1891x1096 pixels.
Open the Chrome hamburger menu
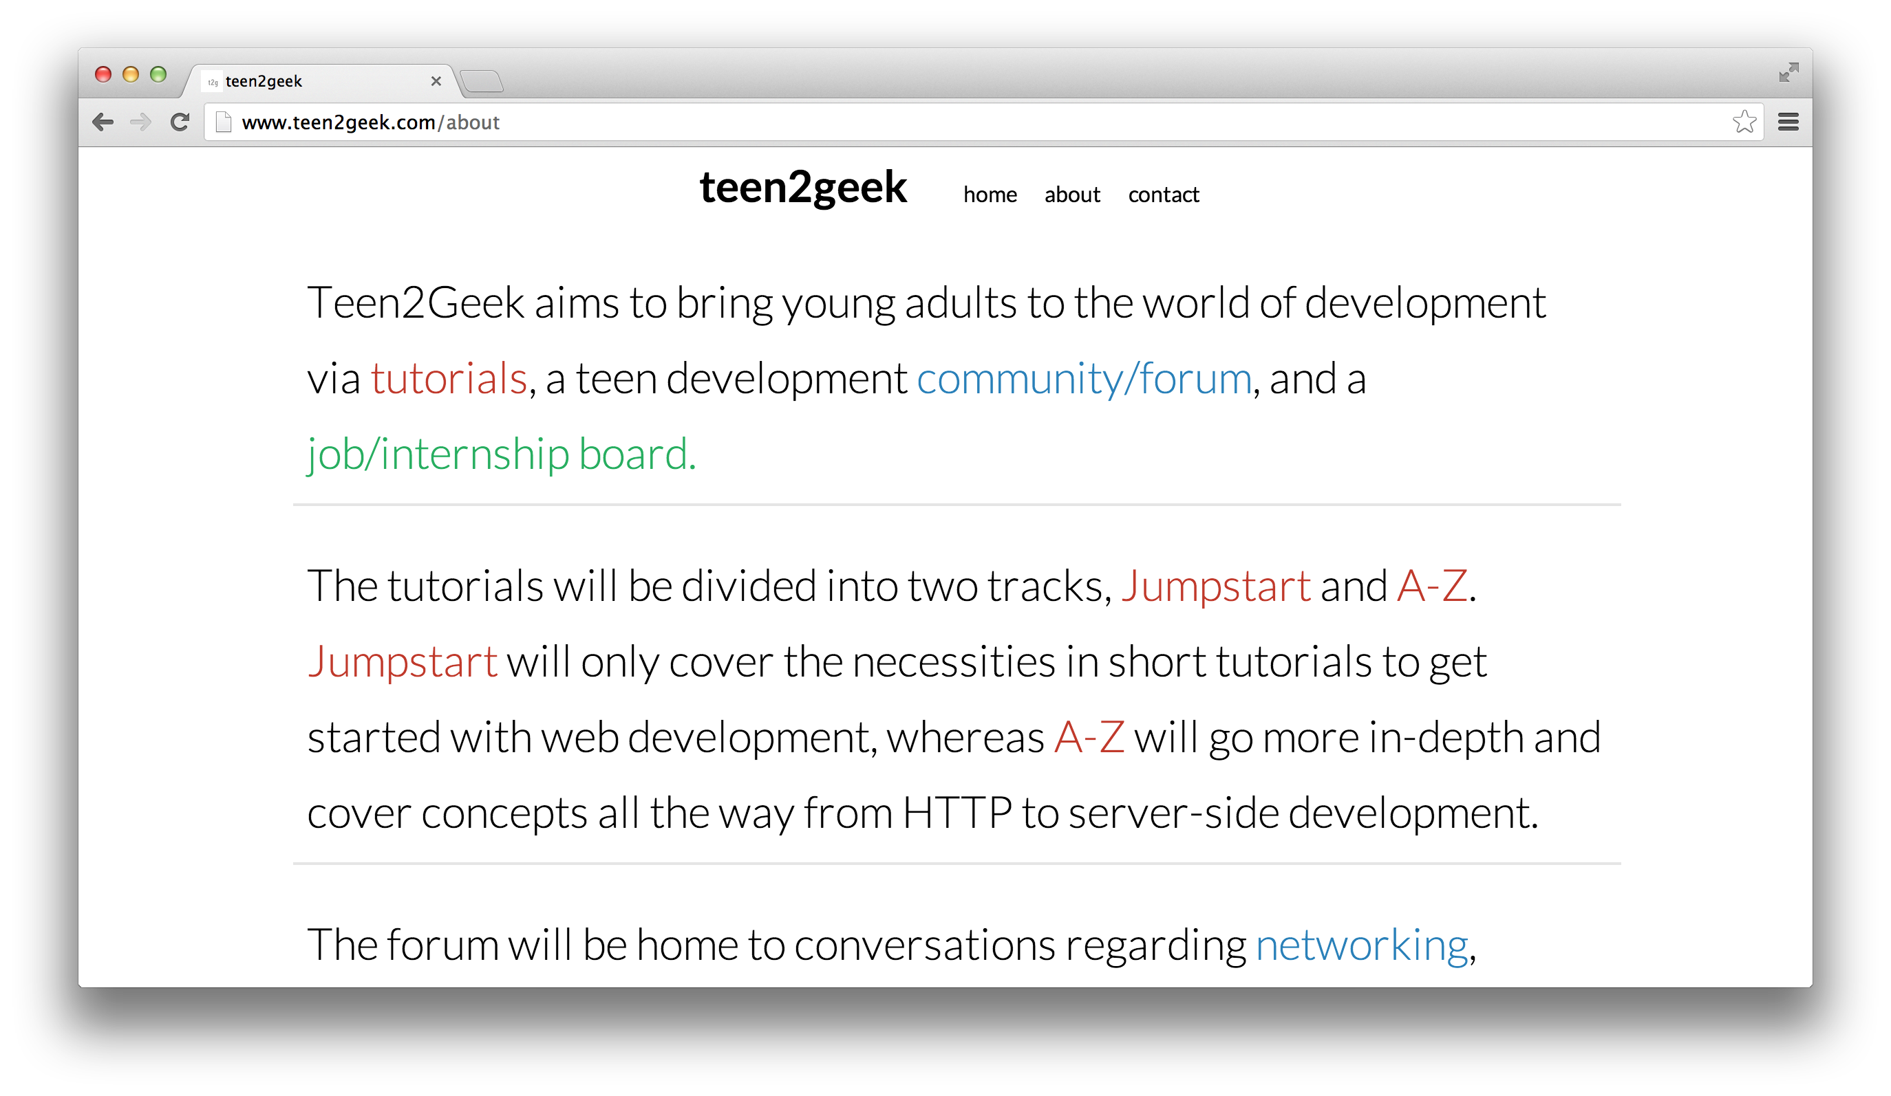pyautogui.click(x=1788, y=122)
